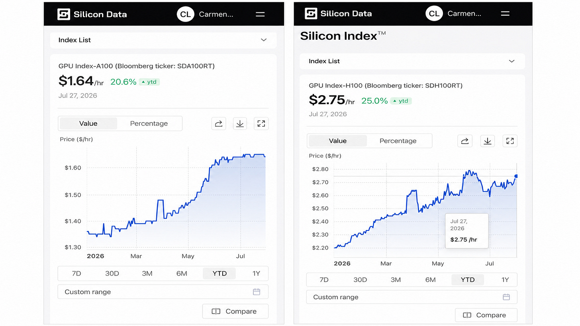Click share icon on A100 chart
The image size is (580, 326).
click(219, 123)
